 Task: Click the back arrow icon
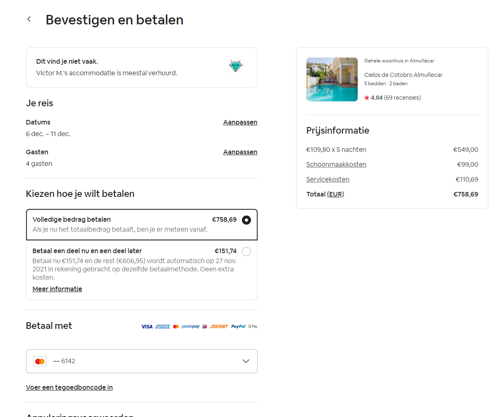point(29,19)
